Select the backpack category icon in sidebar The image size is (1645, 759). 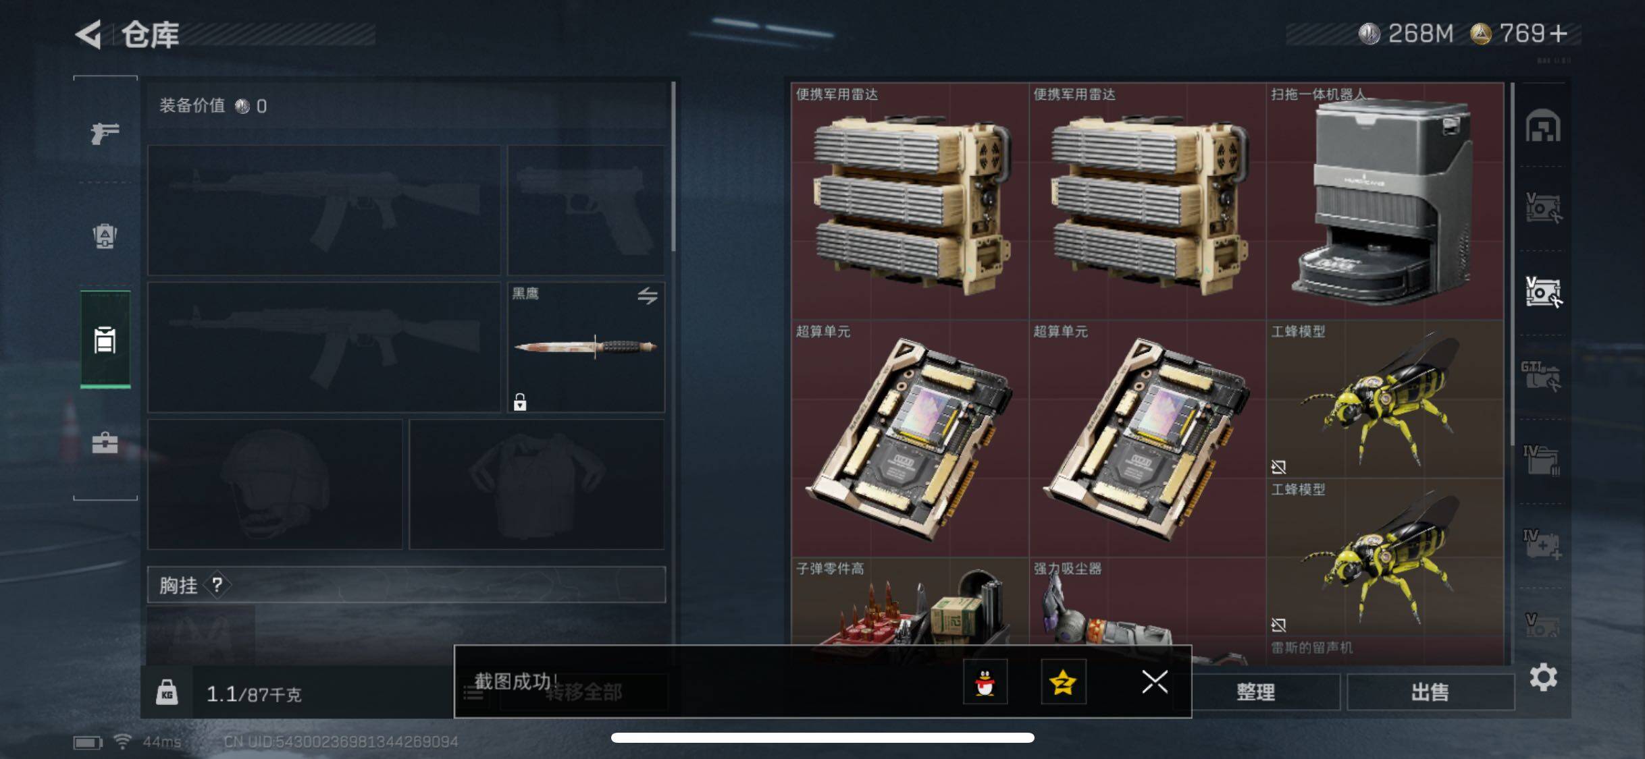click(105, 236)
